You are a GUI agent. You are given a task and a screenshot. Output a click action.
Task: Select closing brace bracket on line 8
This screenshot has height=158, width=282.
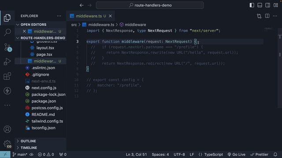[87, 69]
